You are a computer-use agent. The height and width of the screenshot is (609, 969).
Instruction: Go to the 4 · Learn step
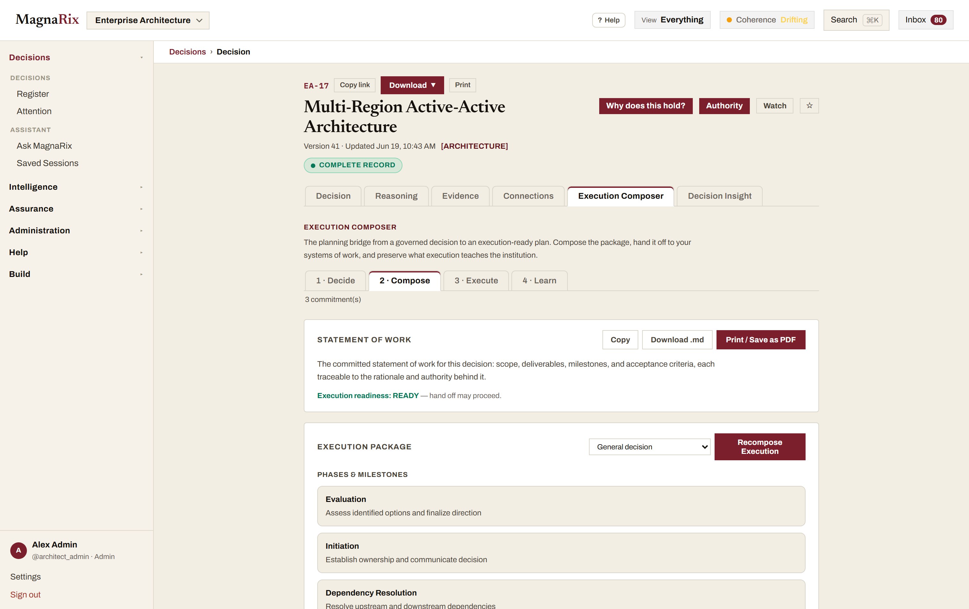(x=539, y=280)
